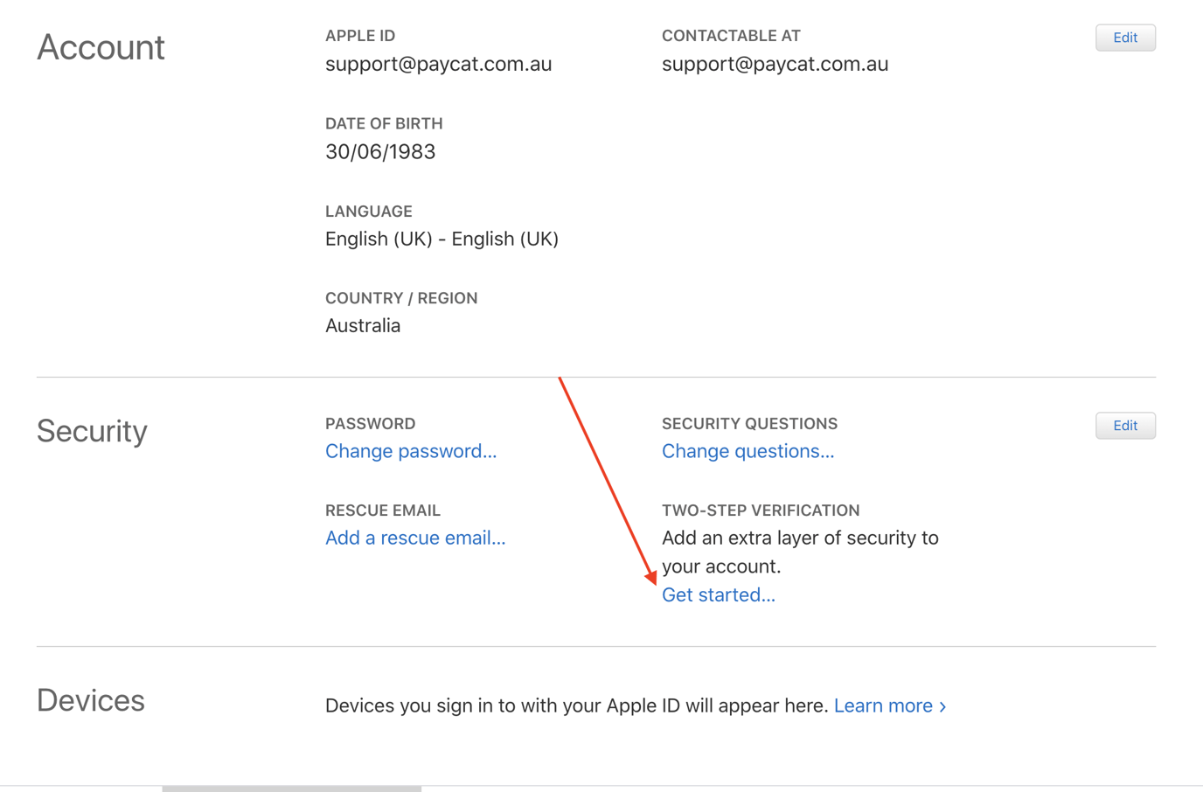Viewport: 1203px width, 792px height.
Task: Click the Edit button beside Account
Action: point(1125,38)
